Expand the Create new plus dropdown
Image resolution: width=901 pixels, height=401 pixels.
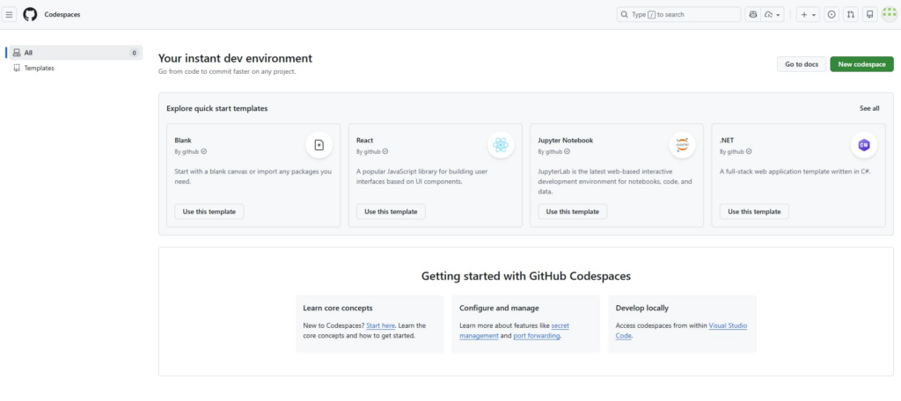pyautogui.click(x=808, y=14)
